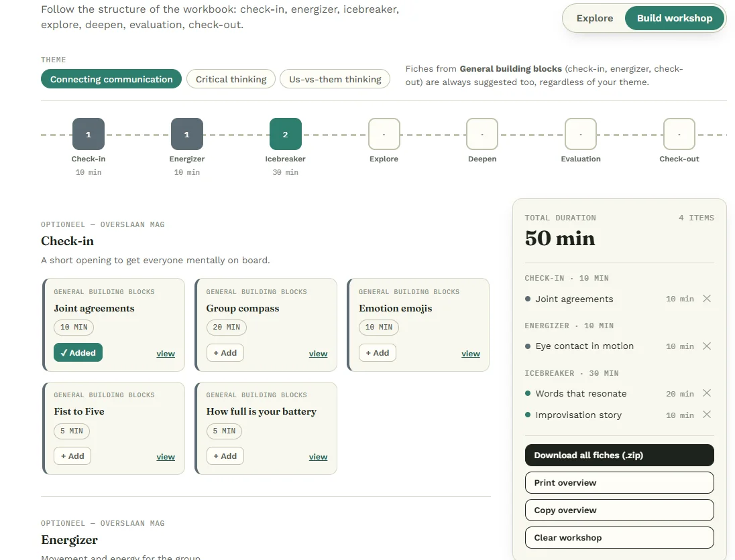View the Joint agreements fiche

point(166,354)
